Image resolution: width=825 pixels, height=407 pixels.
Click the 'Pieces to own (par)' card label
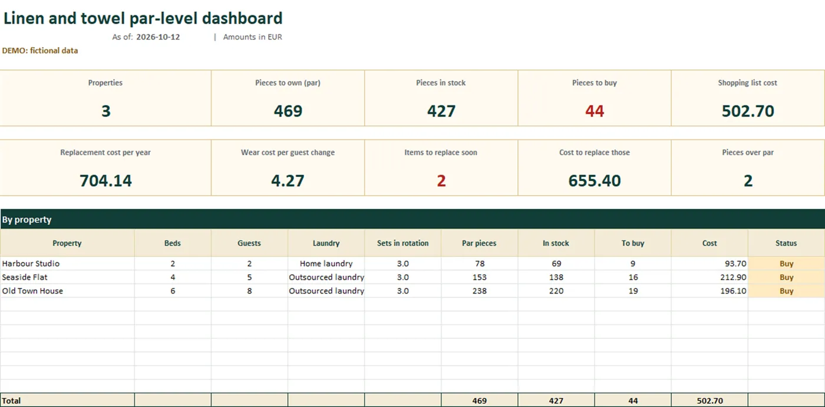[288, 83]
